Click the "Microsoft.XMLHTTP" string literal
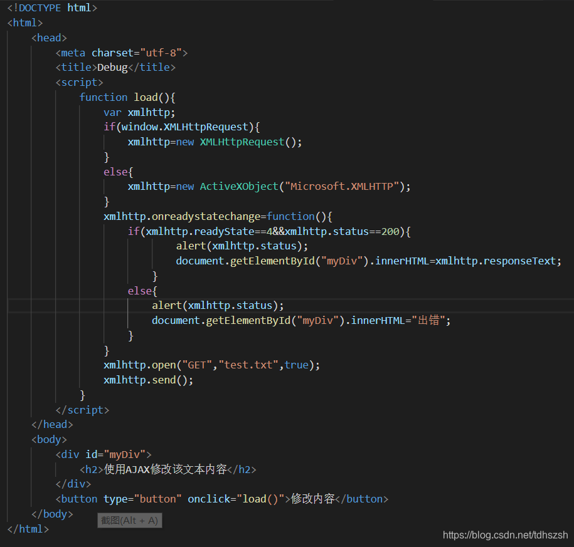This screenshot has width=574, height=547. 342,187
